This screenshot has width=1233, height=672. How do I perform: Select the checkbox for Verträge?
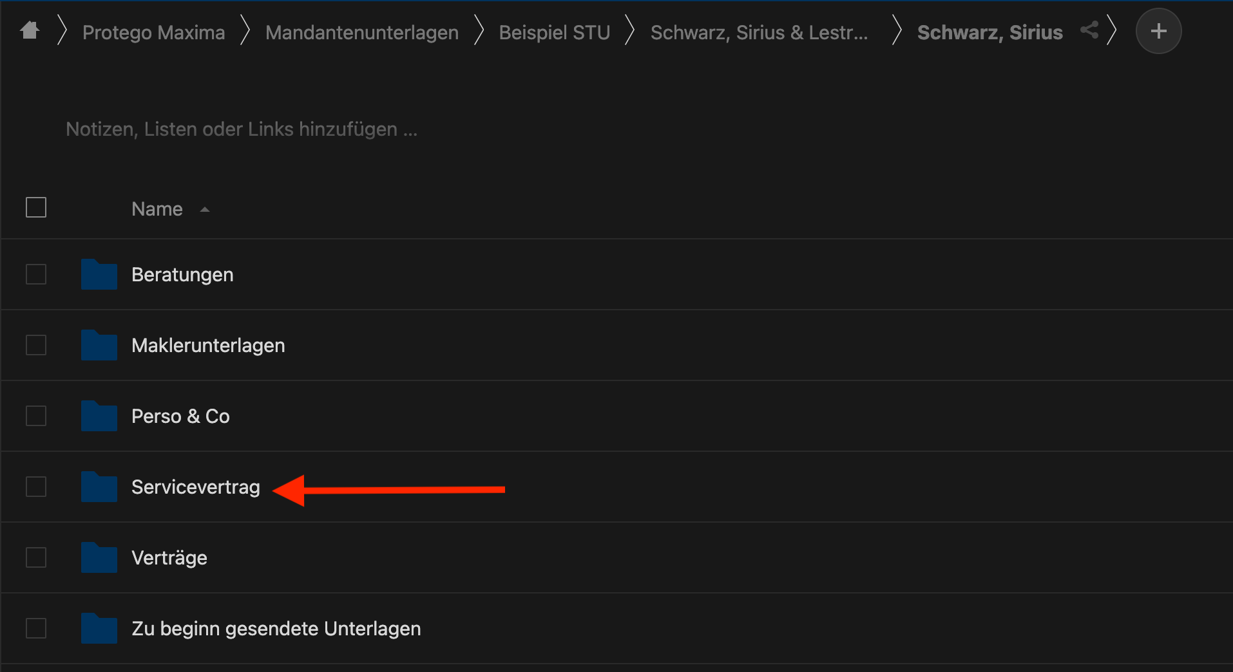[x=36, y=557]
